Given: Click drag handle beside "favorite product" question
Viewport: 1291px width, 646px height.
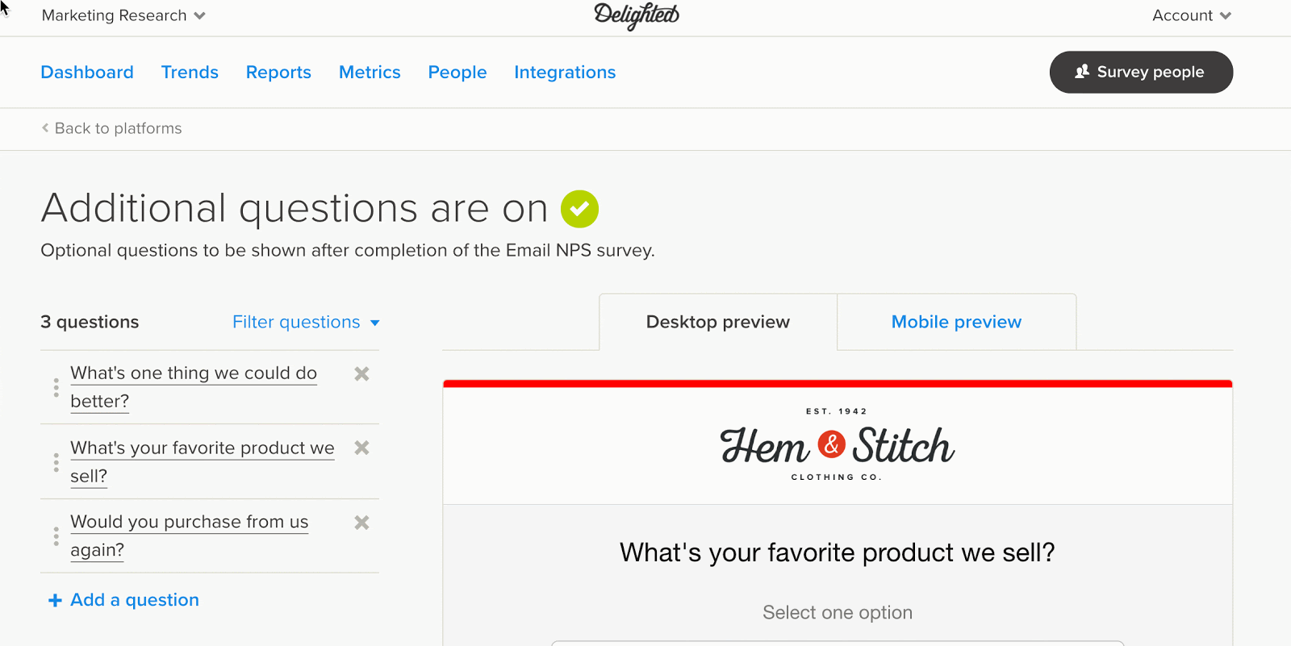Looking at the screenshot, I should (56, 462).
